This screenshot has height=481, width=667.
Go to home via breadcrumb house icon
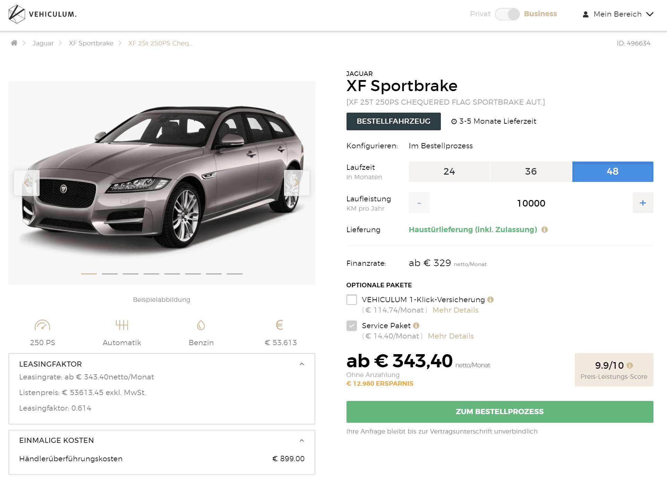coord(14,43)
